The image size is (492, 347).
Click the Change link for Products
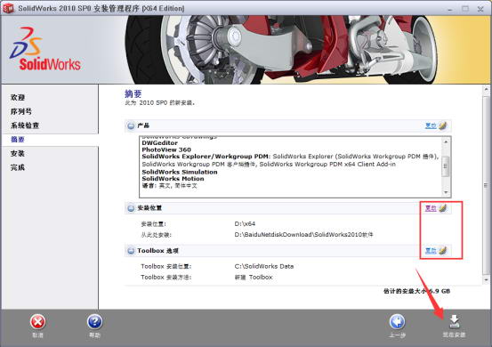[x=431, y=125]
